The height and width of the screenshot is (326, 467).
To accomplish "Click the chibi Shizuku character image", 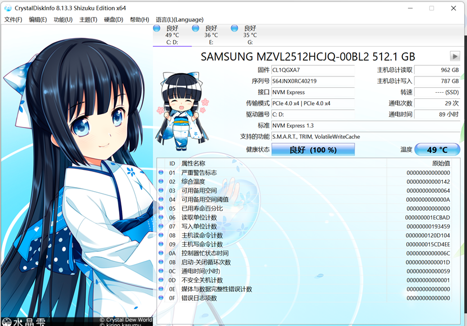I will coord(182,111).
